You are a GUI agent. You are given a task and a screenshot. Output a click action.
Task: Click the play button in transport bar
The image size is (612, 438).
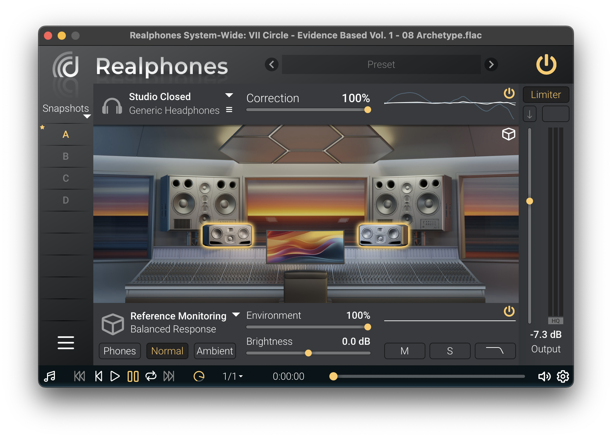pos(115,376)
